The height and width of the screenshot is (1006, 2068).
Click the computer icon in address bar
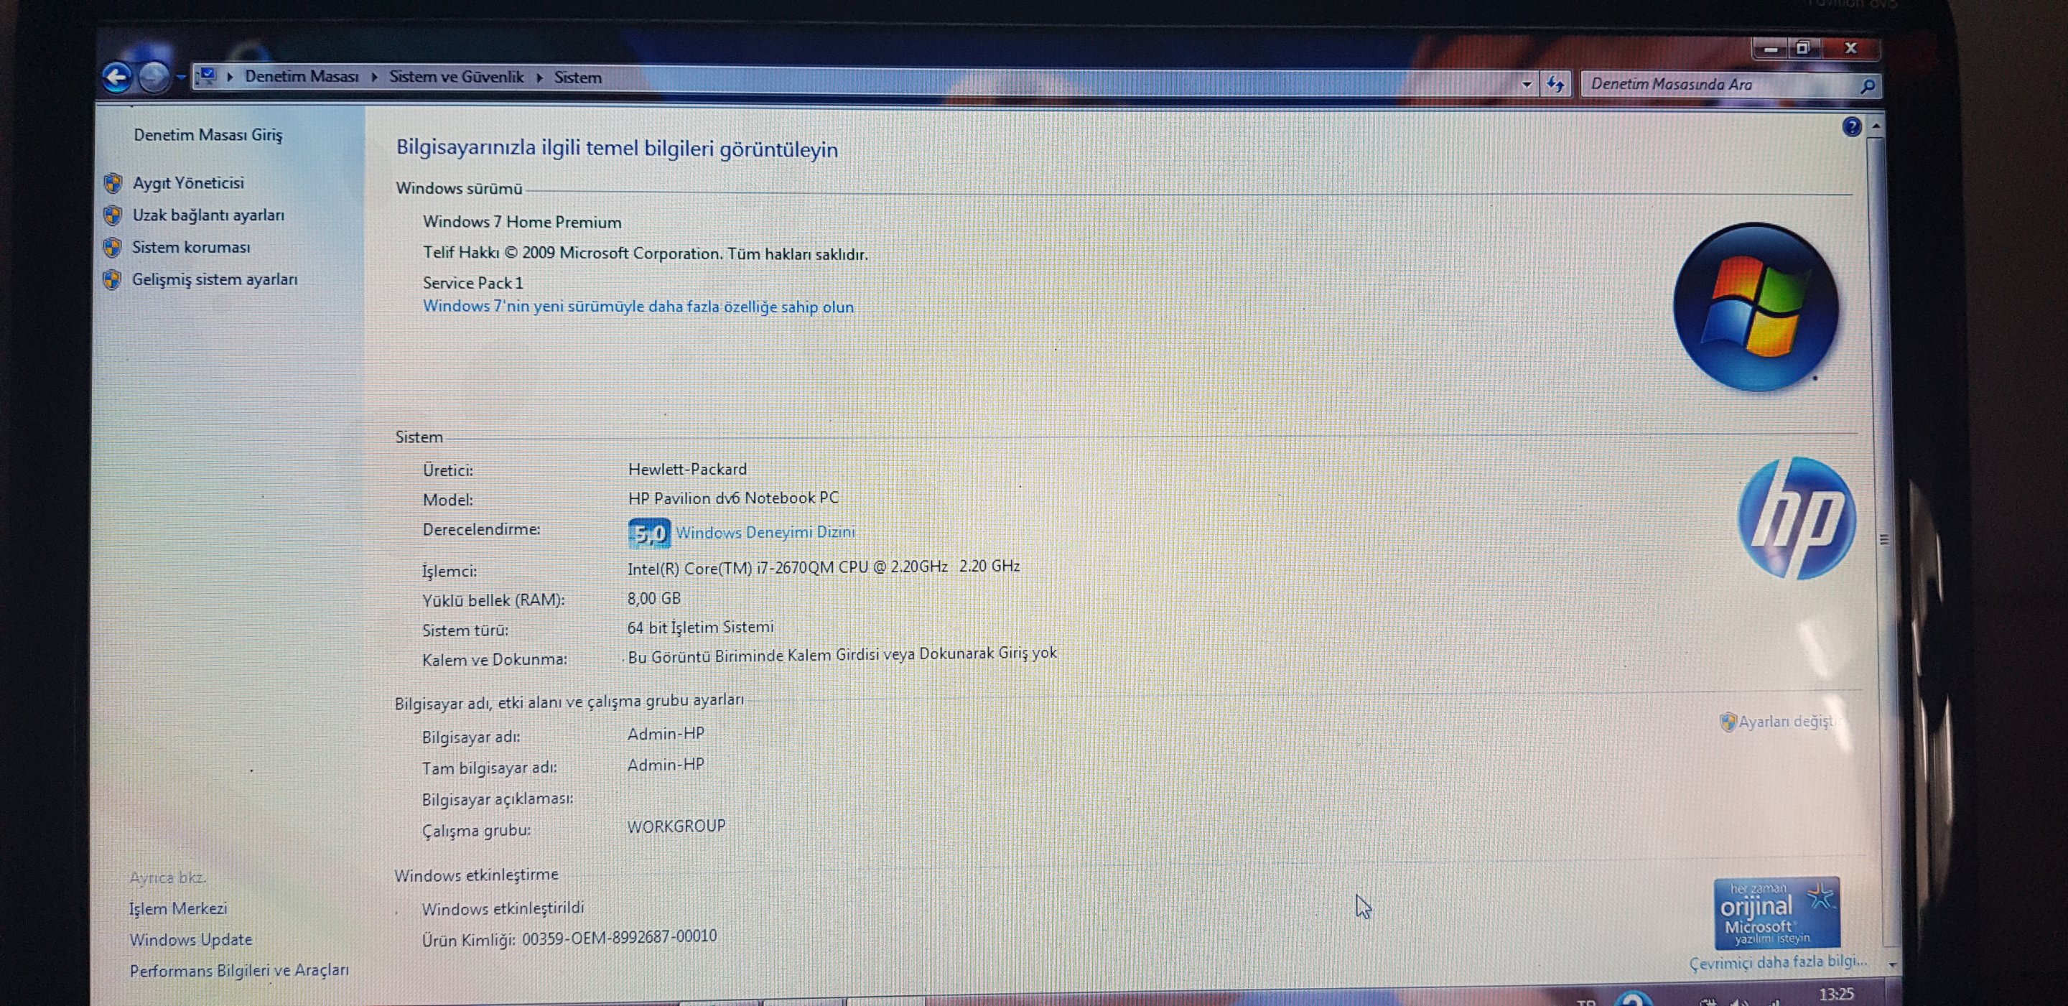tap(207, 76)
